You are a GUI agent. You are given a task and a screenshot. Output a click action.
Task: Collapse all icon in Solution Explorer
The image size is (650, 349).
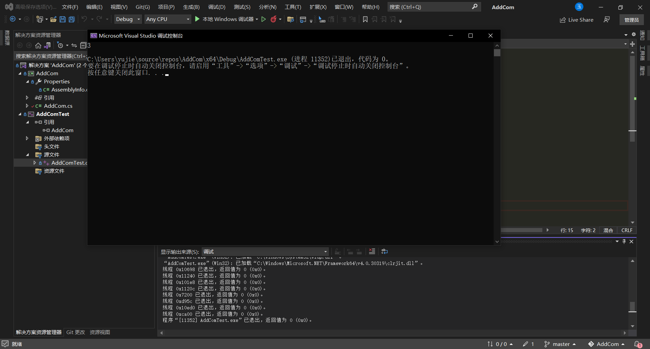click(83, 45)
